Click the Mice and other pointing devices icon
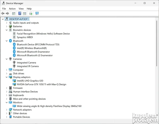 click(x=10, y=99)
